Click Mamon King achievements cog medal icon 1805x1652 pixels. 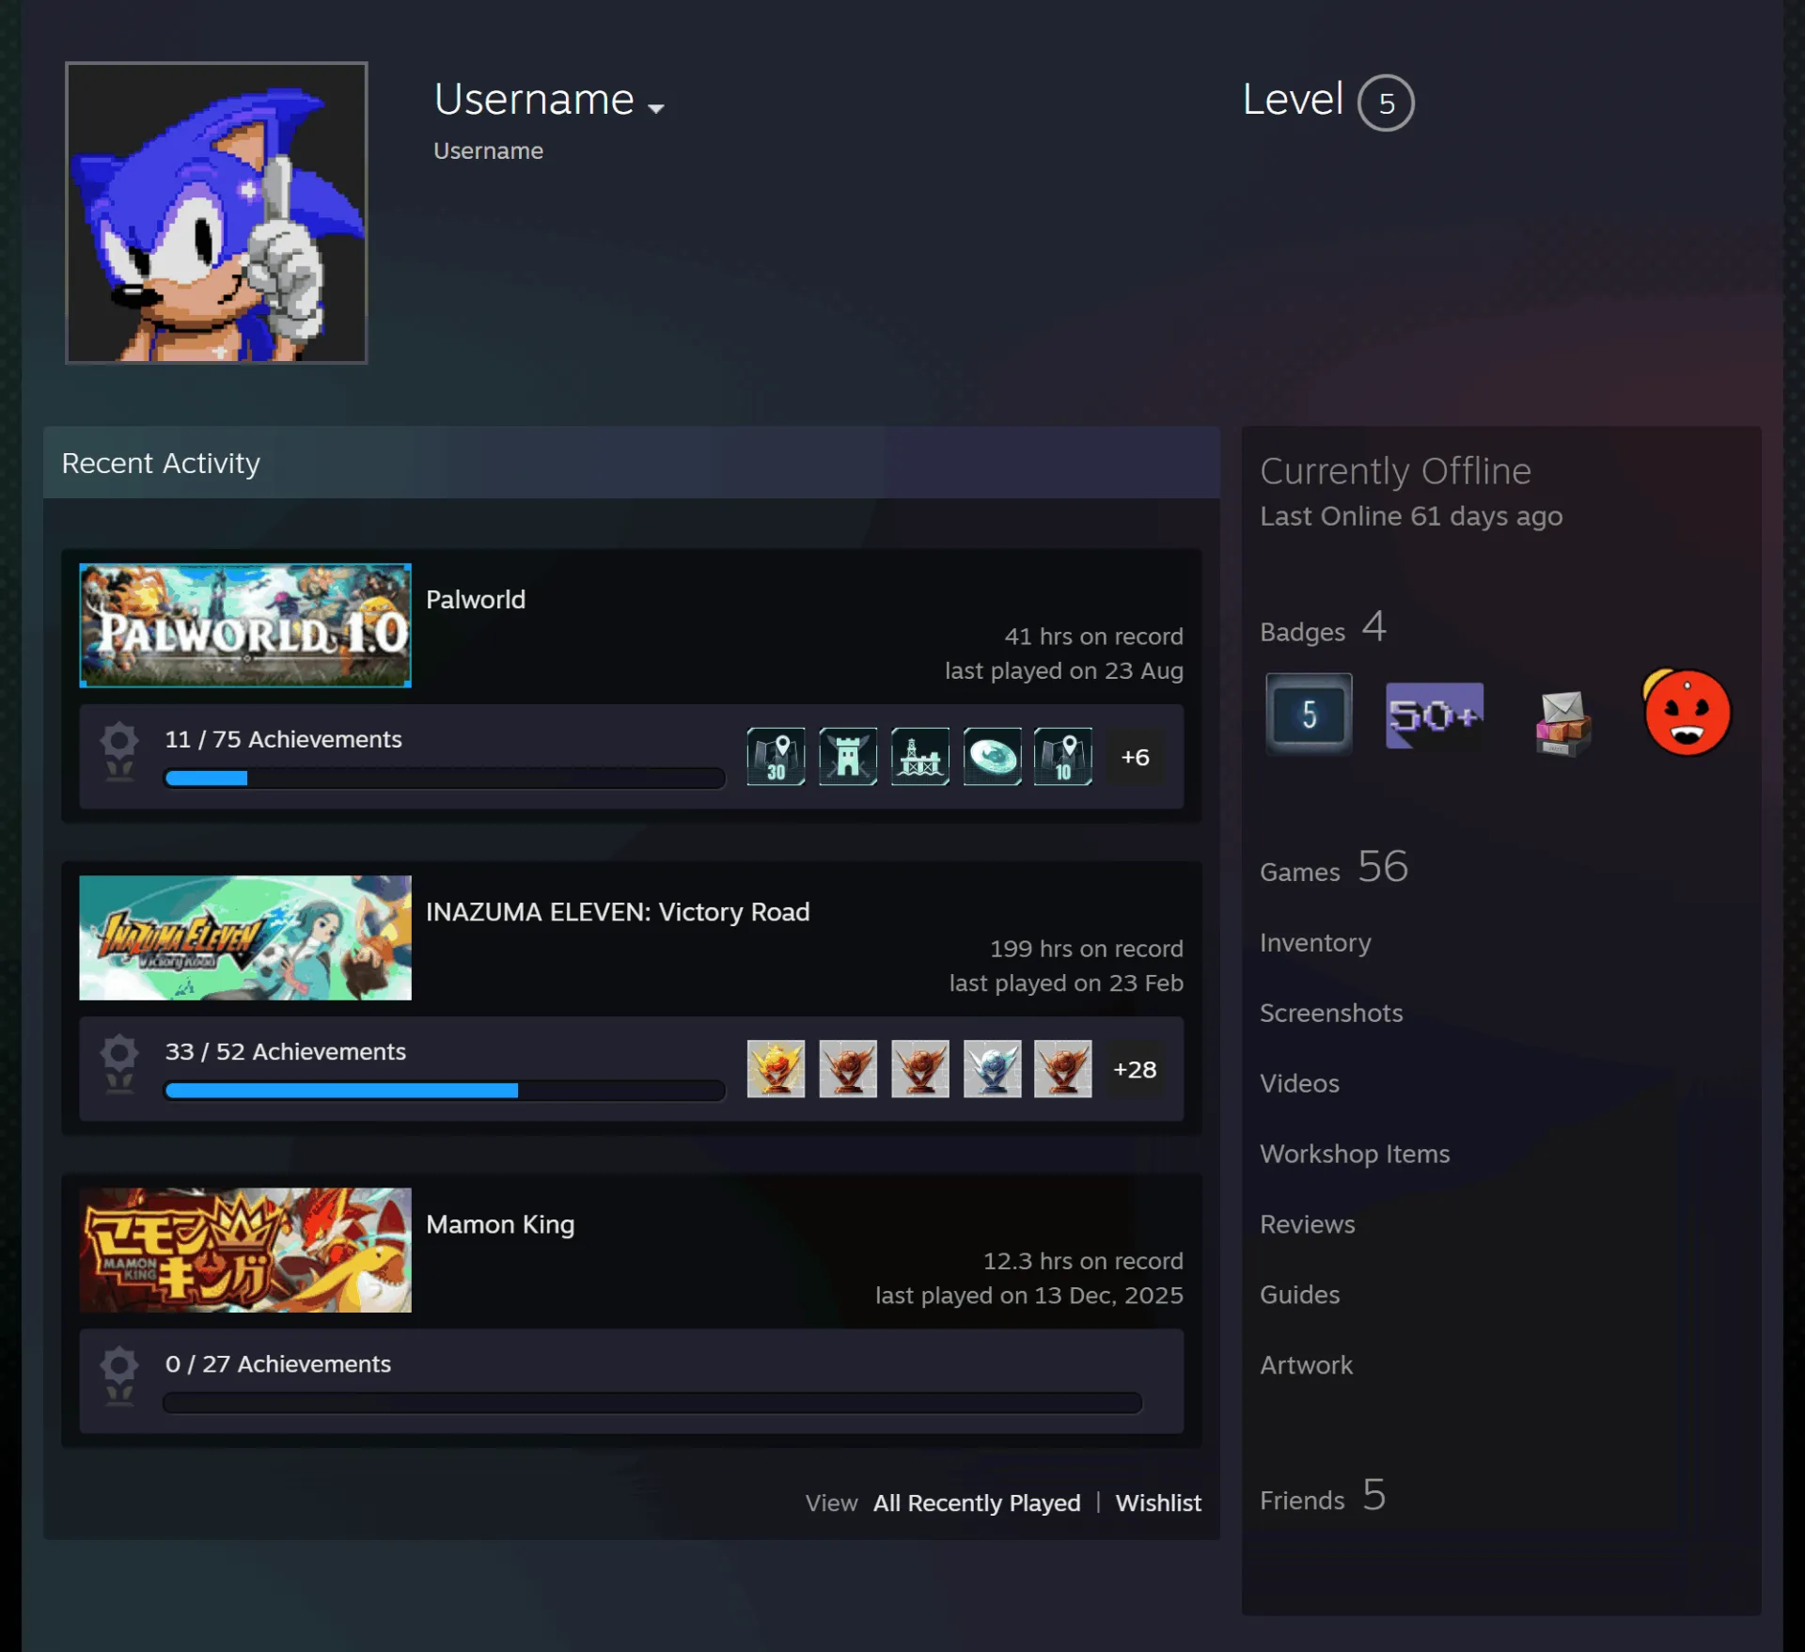[x=119, y=1377]
